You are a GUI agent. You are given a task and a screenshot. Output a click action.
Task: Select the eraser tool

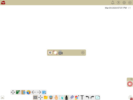72,97
